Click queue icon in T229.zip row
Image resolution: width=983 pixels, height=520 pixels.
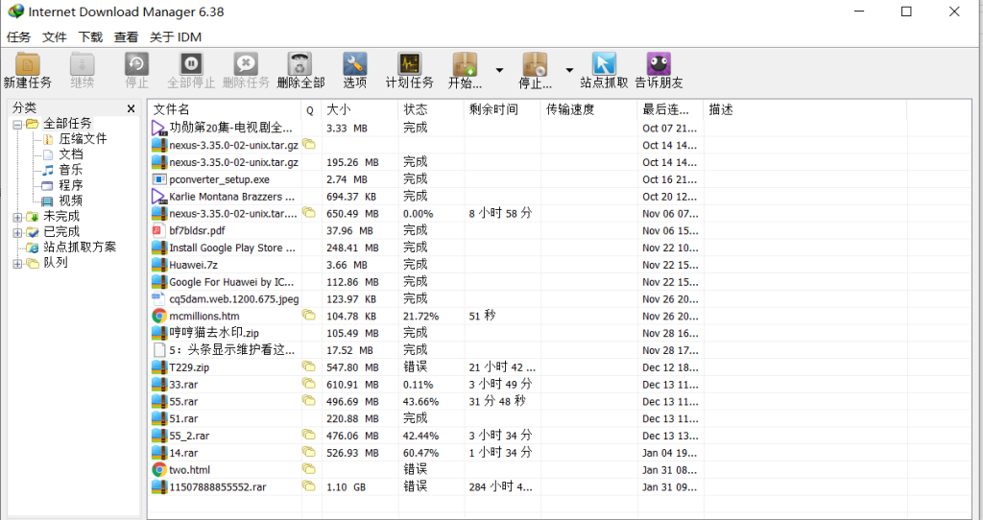(x=309, y=366)
